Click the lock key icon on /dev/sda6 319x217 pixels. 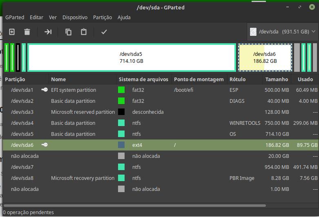point(45,145)
